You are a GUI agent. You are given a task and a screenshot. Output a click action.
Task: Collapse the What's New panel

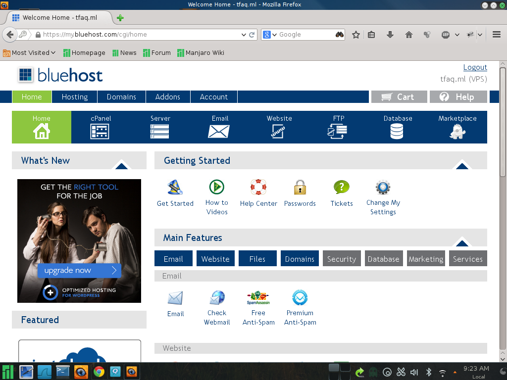coord(121,166)
